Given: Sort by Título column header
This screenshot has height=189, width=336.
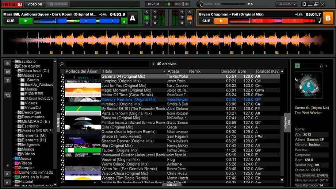Looking at the screenshot, I should [x=134, y=71].
